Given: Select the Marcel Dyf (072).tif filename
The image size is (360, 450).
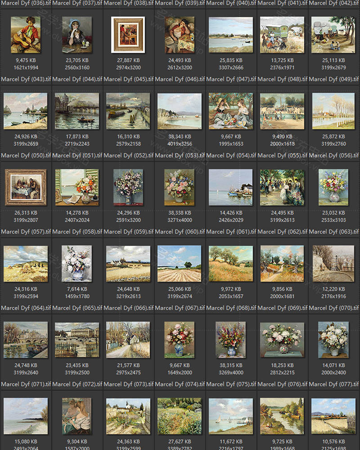Looking at the screenshot, I should click(x=76, y=384).
